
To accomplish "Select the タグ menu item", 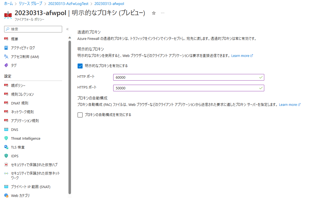I will [14, 65].
